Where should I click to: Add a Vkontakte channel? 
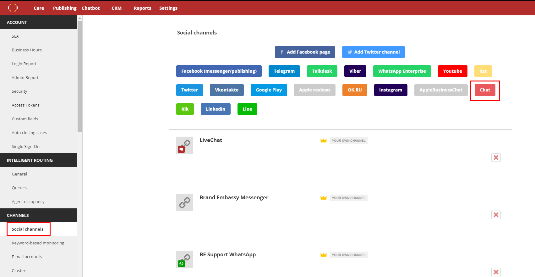[x=227, y=90]
